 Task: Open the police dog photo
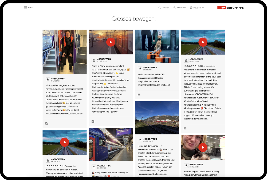(x=157, y=46)
